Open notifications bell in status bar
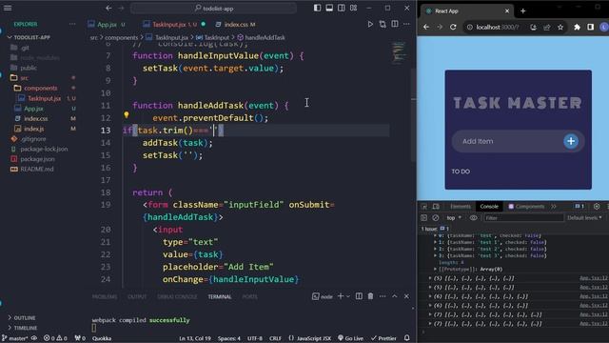This screenshot has height=343, width=609. click(x=406, y=338)
